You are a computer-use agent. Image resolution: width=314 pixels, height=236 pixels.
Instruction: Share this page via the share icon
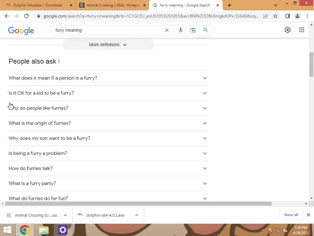pyautogui.click(x=266, y=16)
